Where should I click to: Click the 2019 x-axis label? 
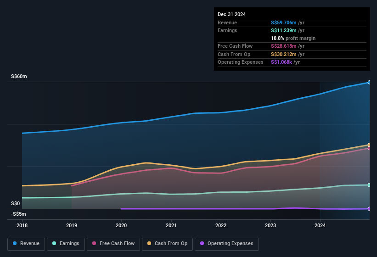[x=72, y=225]
